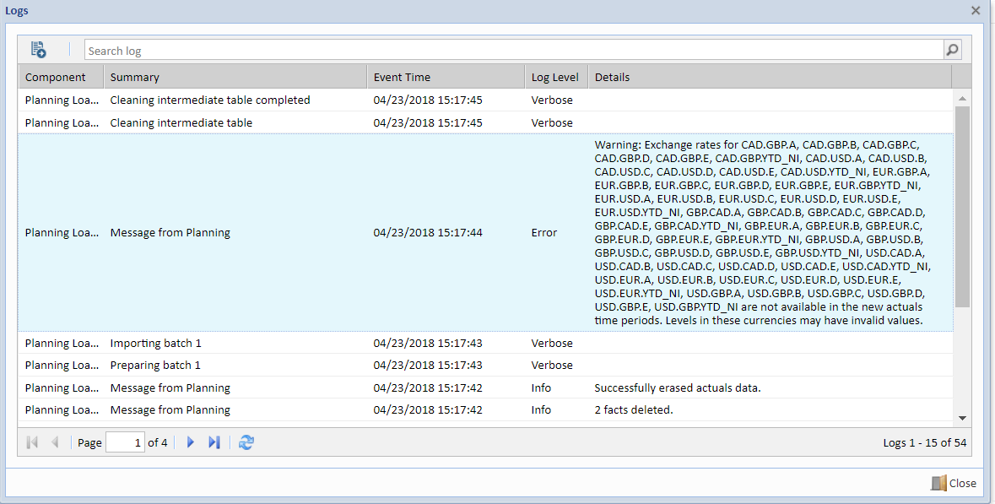Click Verbose level of Importing batch 1
The width and height of the screenshot is (995, 504).
point(551,343)
